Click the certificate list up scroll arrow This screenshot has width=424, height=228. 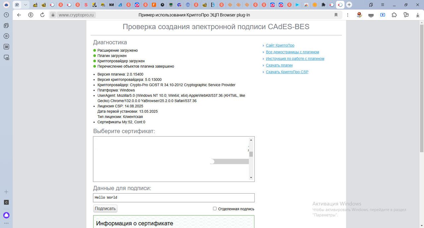tap(251, 140)
